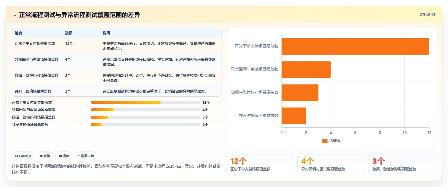Click the 8 tick on chart x-axis
This screenshot has width=448, height=187.
click(380, 133)
